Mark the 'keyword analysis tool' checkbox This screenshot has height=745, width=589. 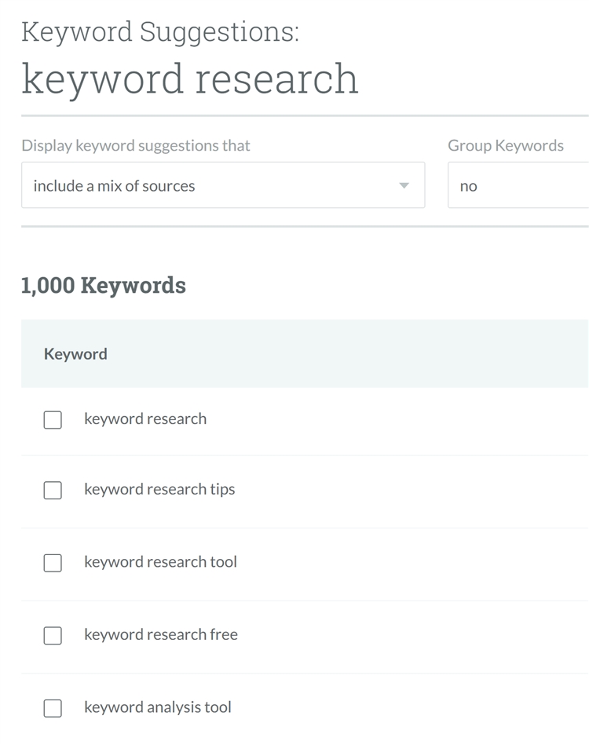[x=53, y=708]
